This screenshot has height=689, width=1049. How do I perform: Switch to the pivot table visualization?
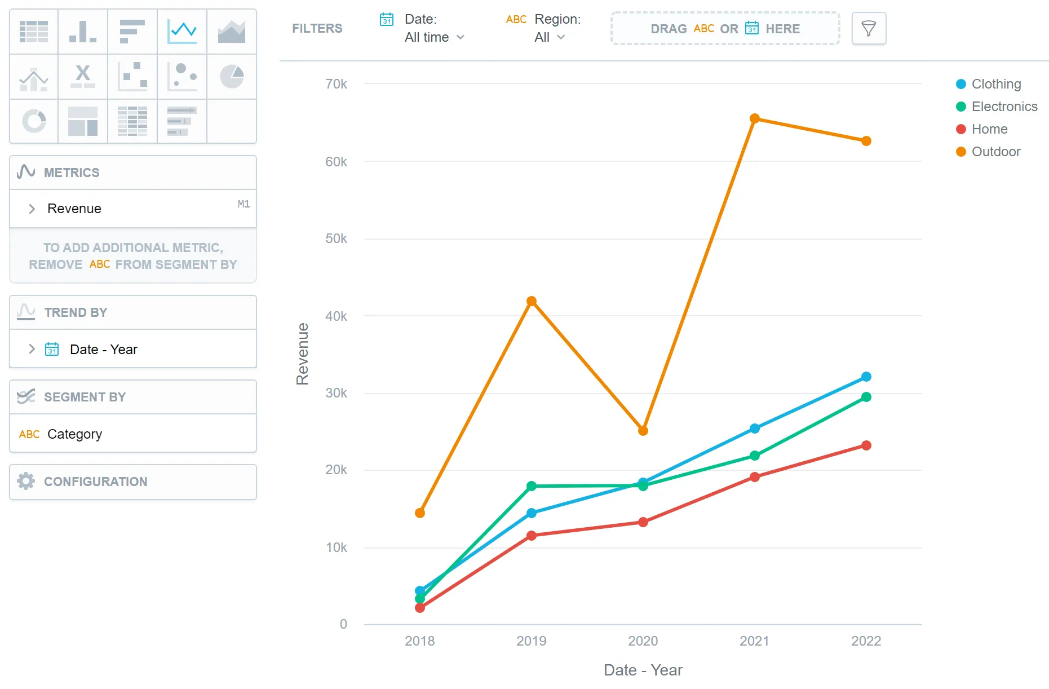[x=132, y=121]
